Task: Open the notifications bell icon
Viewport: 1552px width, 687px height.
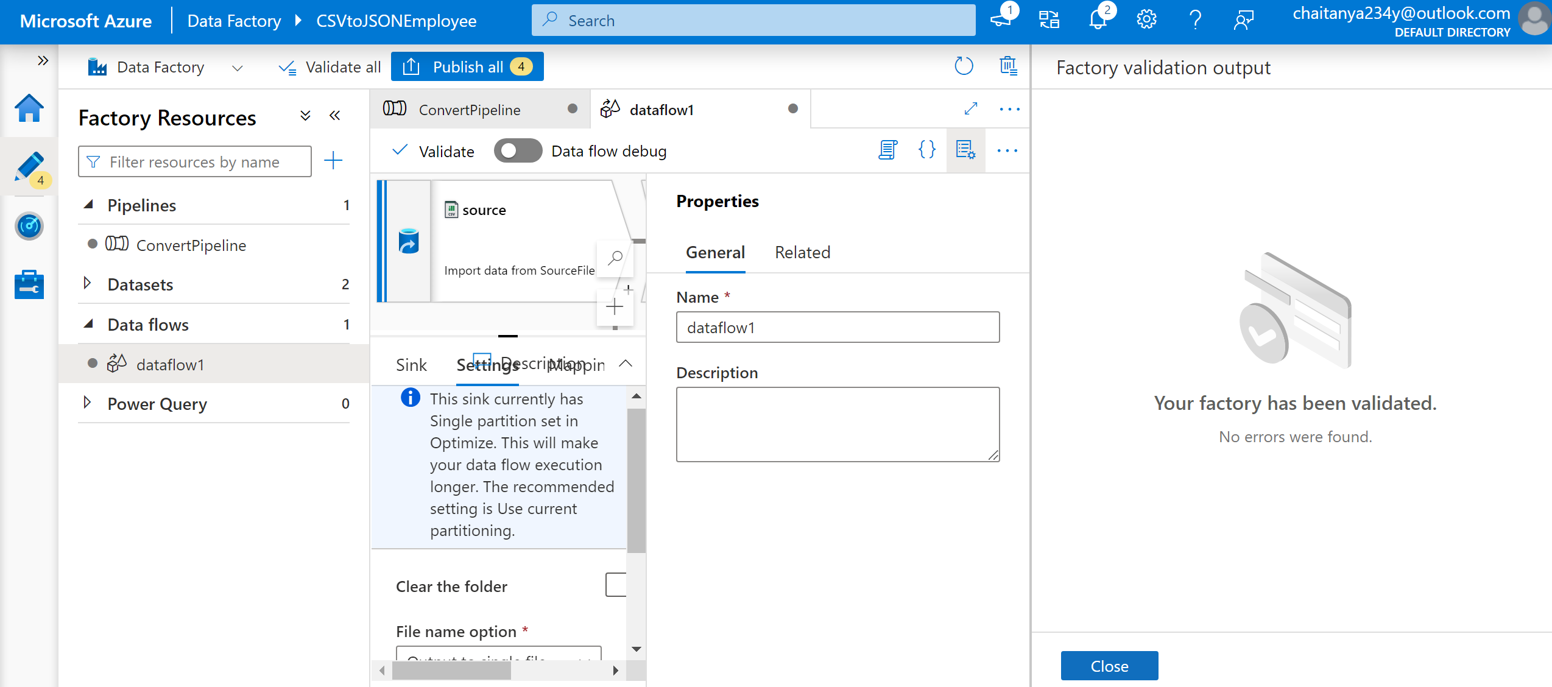Action: pyautogui.click(x=1098, y=20)
